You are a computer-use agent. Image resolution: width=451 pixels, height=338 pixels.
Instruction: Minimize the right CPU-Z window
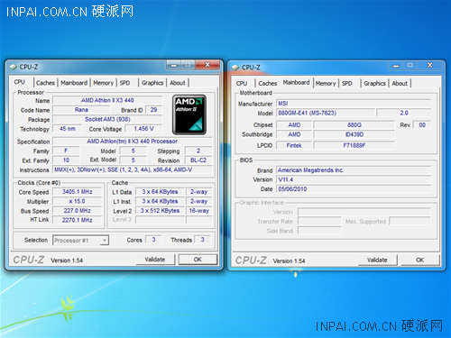pyautogui.click(x=396, y=65)
